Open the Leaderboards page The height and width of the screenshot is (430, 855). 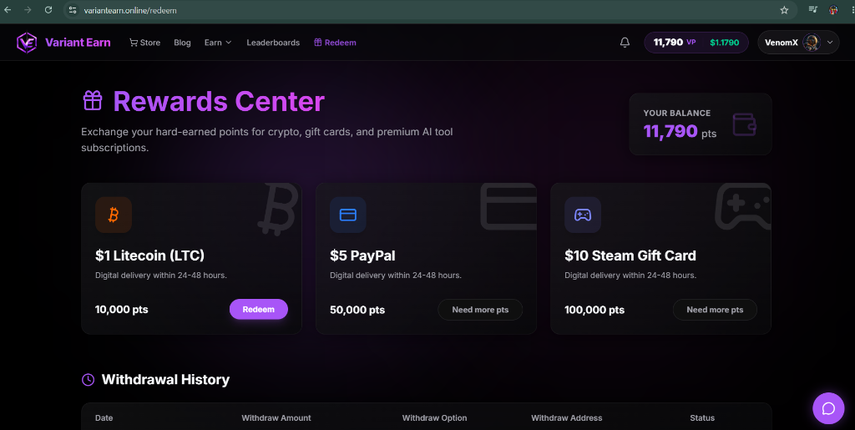[x=273, y=43]
